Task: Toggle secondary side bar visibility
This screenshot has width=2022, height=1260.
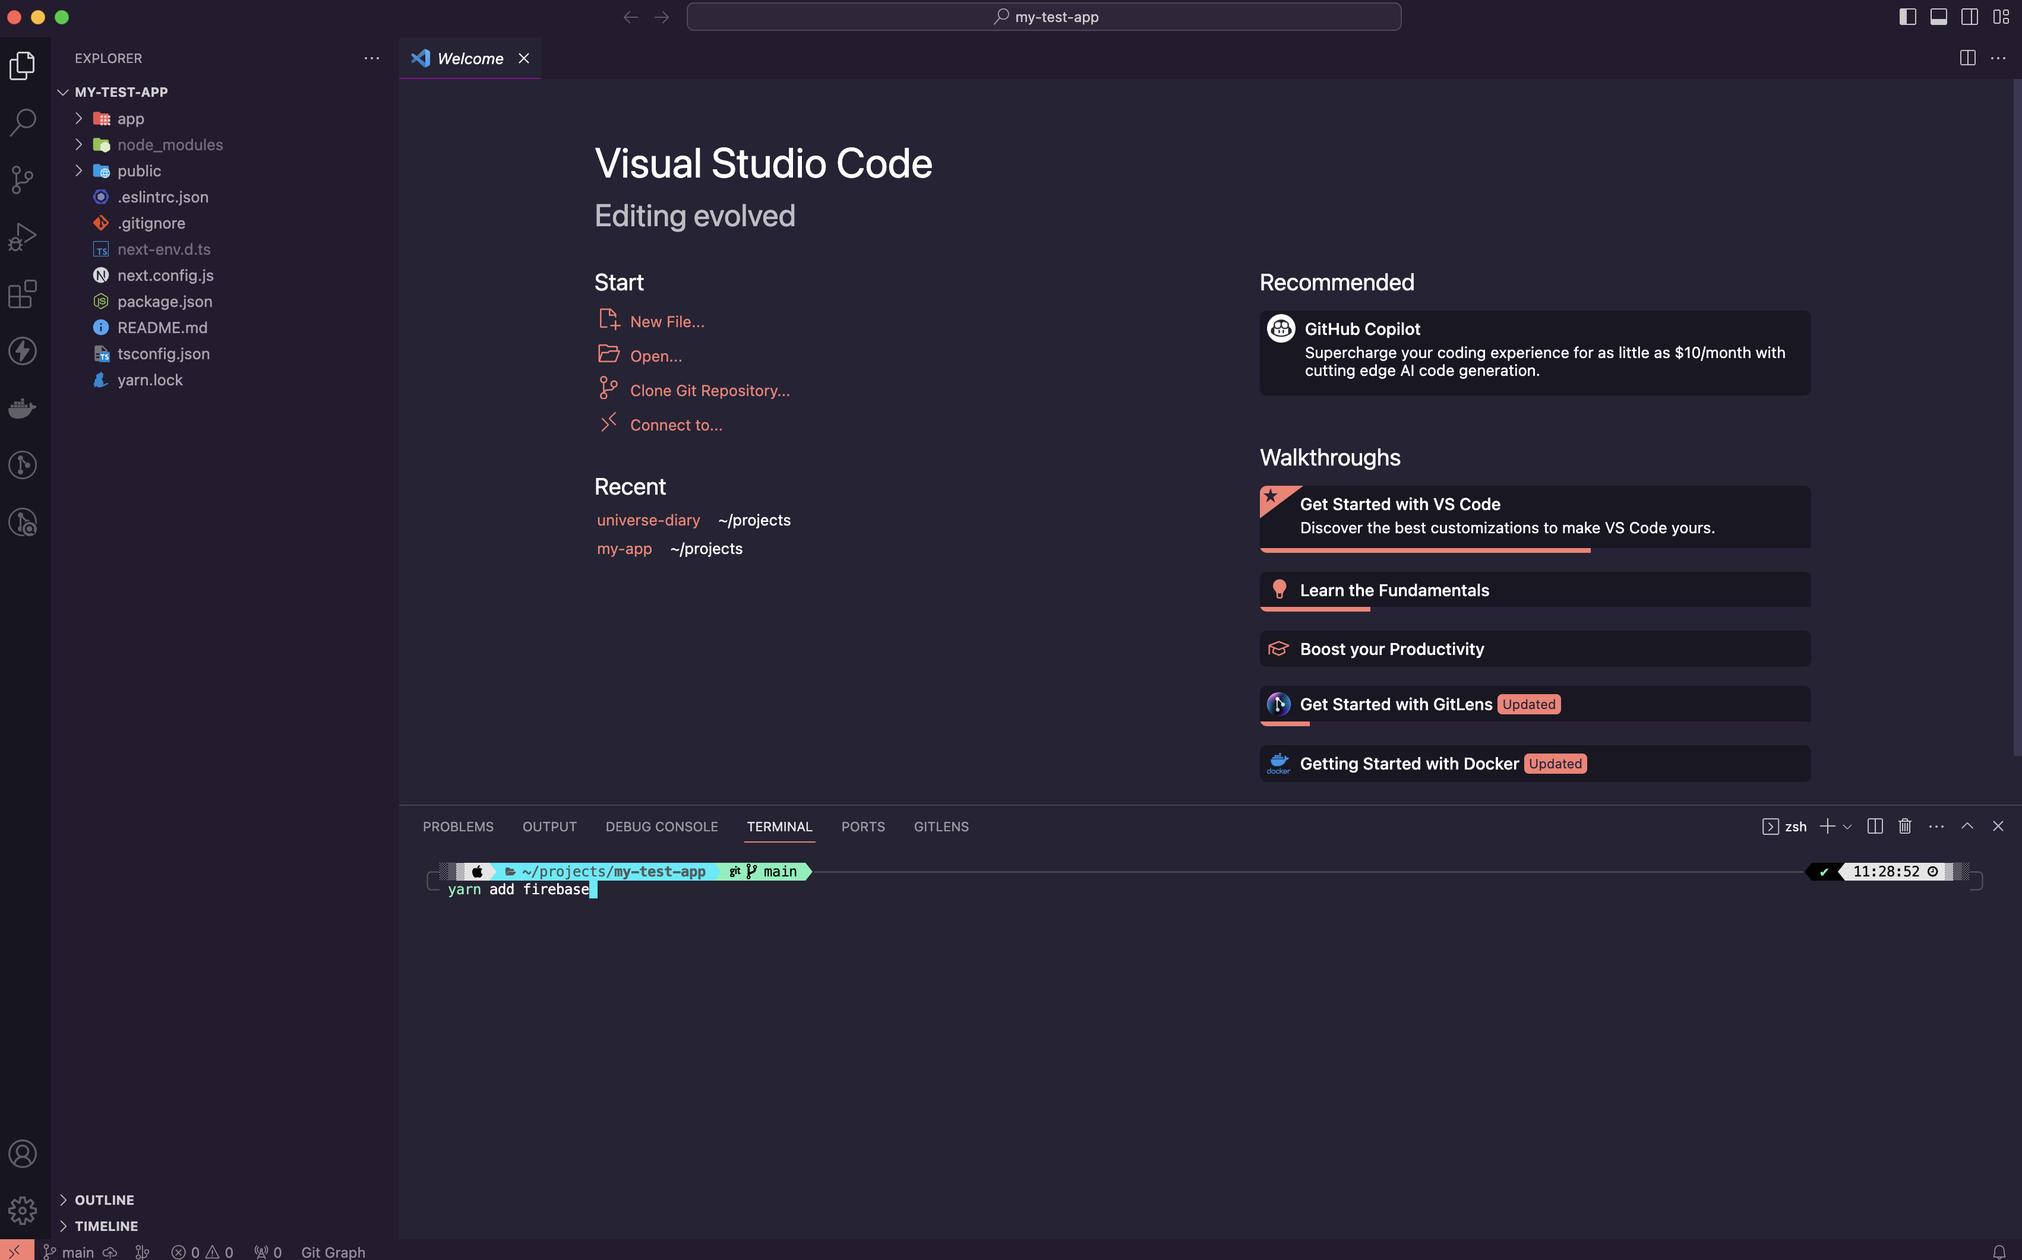Action: coord(1970,17)
